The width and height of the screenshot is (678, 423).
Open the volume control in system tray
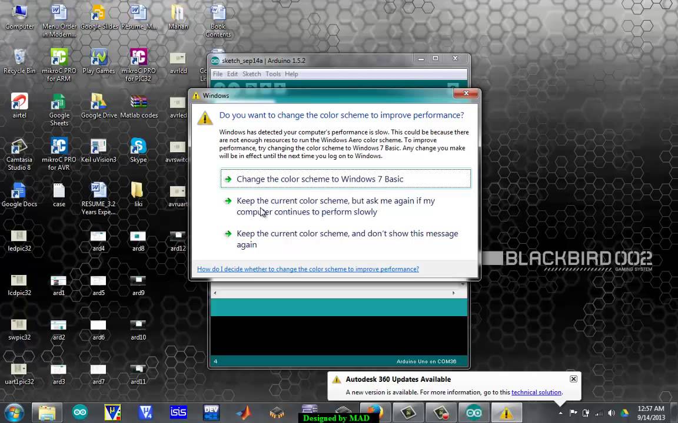(611, 412)
